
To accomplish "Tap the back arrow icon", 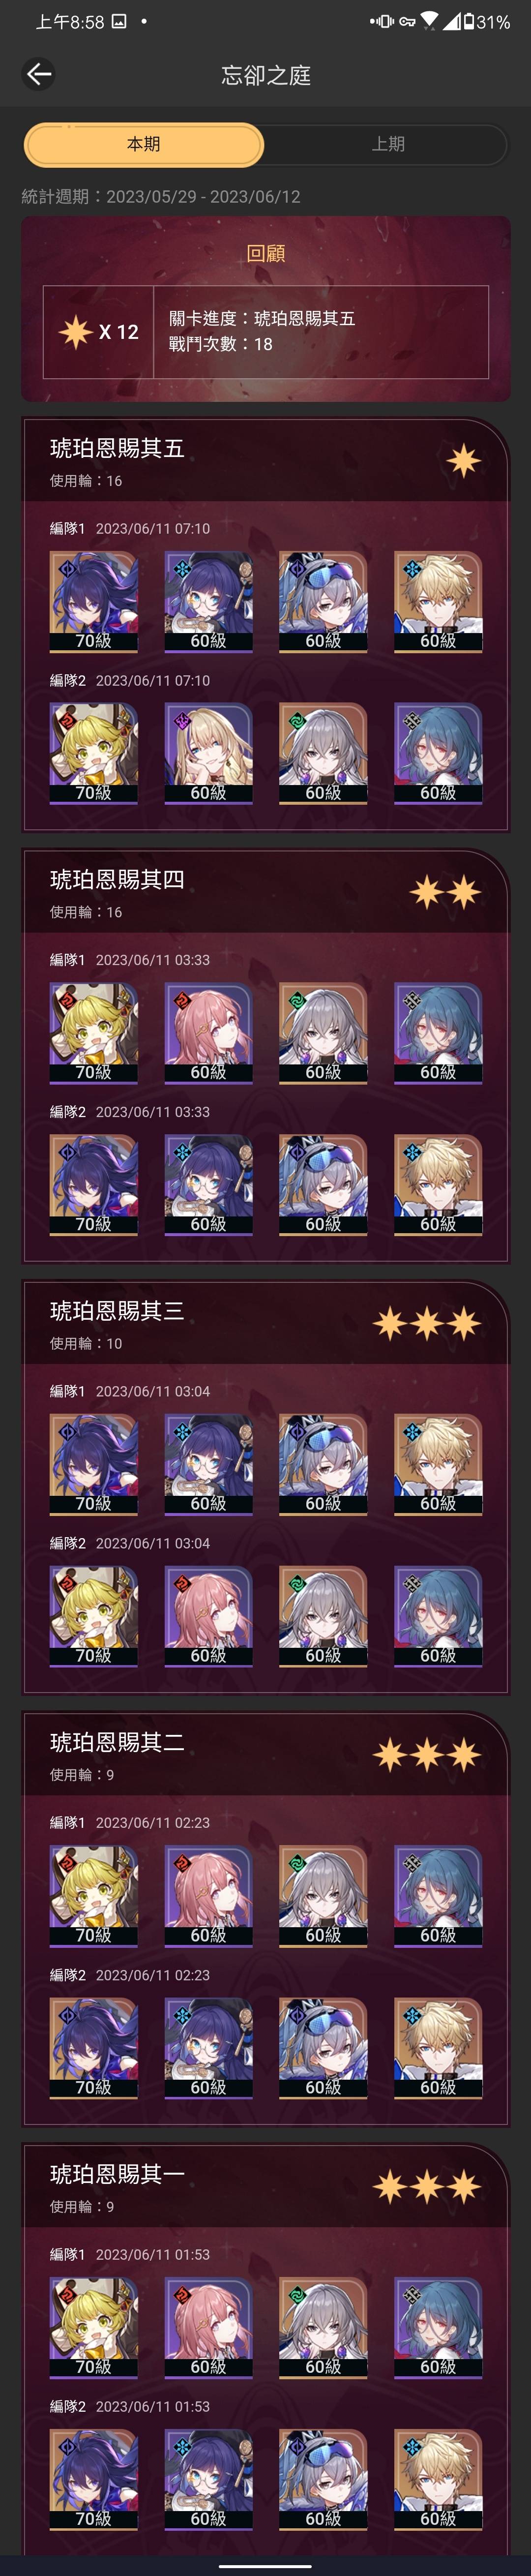I will [38, 74].
